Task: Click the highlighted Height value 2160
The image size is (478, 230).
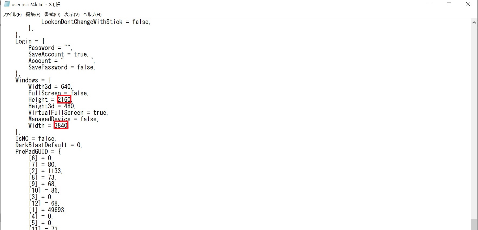Action: pyautogui.click(x=64, y=100)
